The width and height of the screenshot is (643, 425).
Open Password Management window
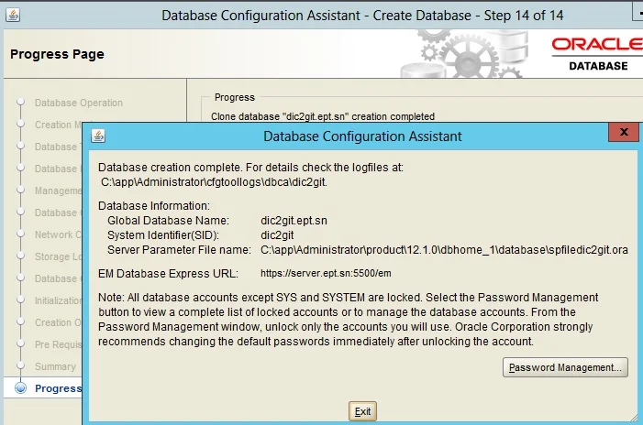(x=565, y=367)
